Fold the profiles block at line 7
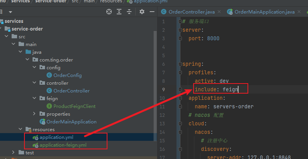This screenshot has width=308, height=159. (x=180, y=73)
